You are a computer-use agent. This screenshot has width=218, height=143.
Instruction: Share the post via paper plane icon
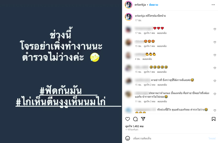143,119
